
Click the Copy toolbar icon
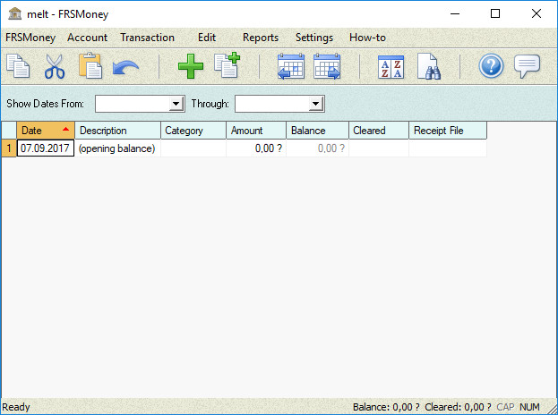[x=18, y=66]
